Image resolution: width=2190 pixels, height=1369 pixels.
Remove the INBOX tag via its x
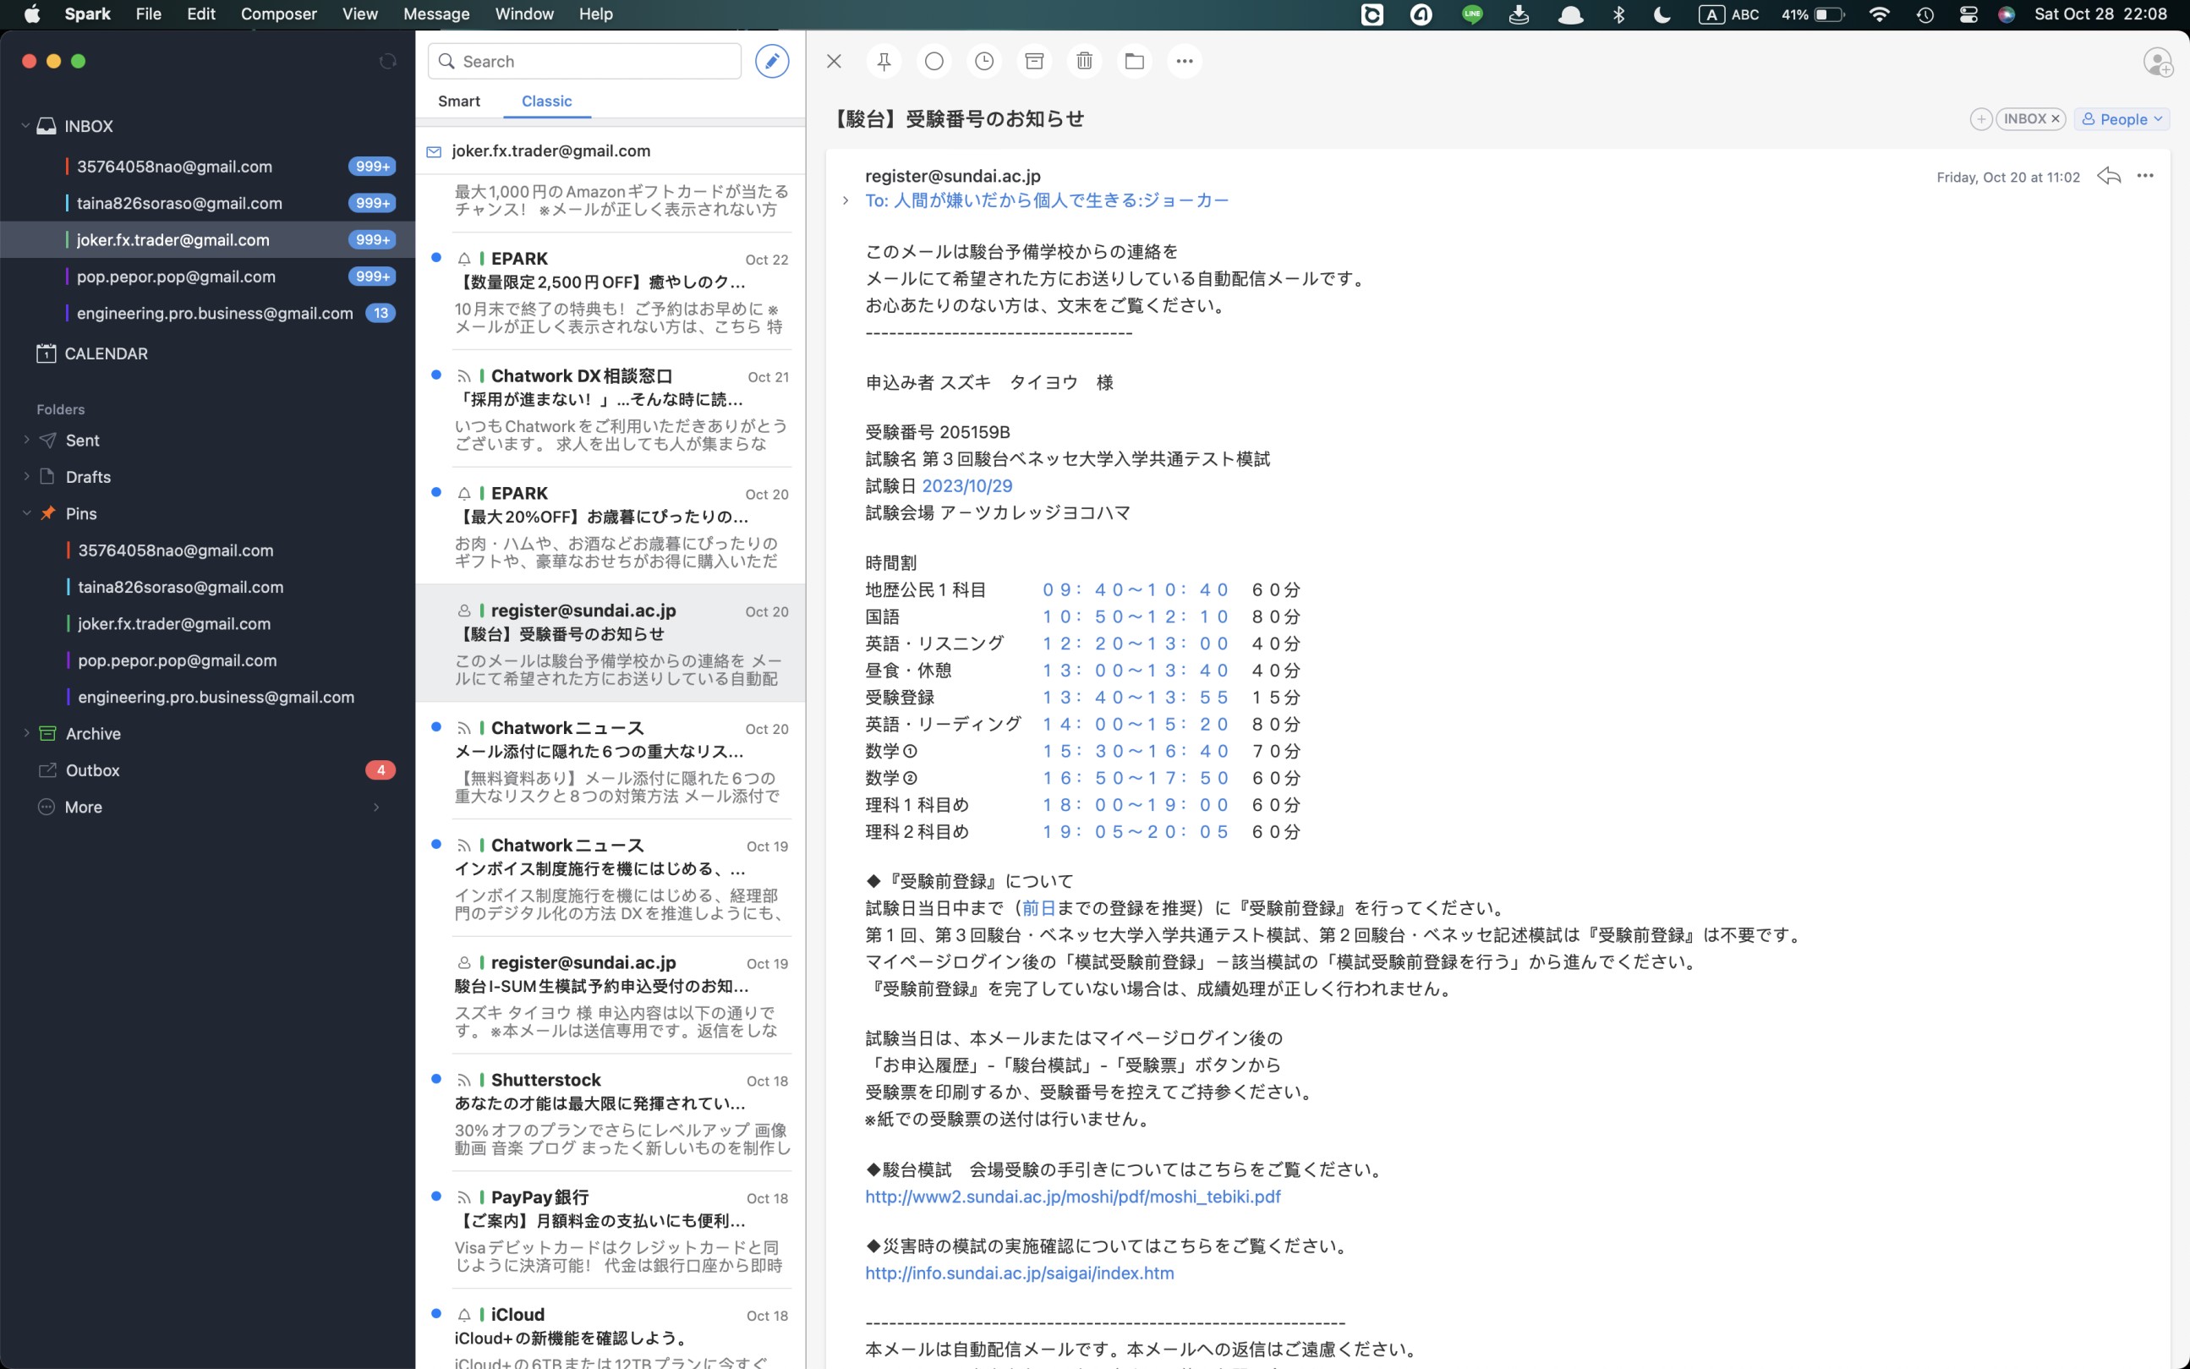[x=2055, y=118]
